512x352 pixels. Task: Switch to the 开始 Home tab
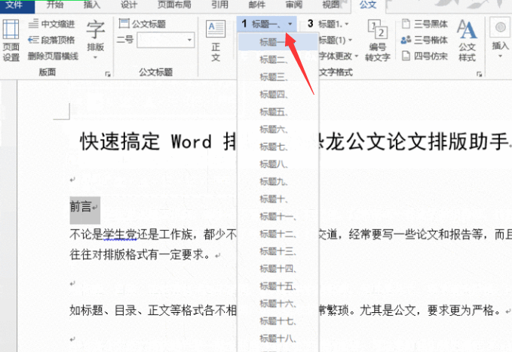tap(55, 5)
